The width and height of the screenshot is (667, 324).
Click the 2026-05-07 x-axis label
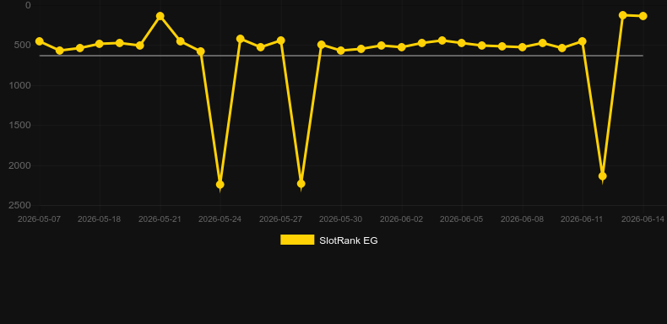(x=39, y=219)
